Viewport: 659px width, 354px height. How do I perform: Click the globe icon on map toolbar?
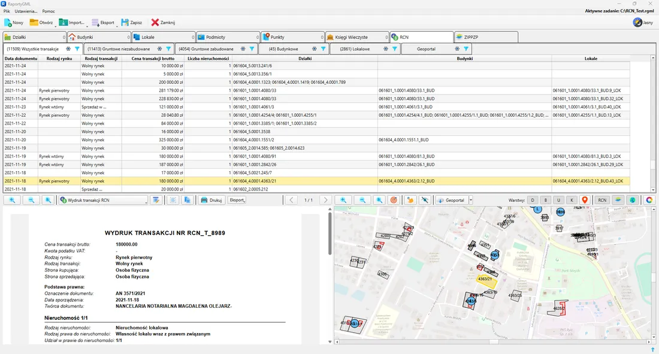point(632,200)
